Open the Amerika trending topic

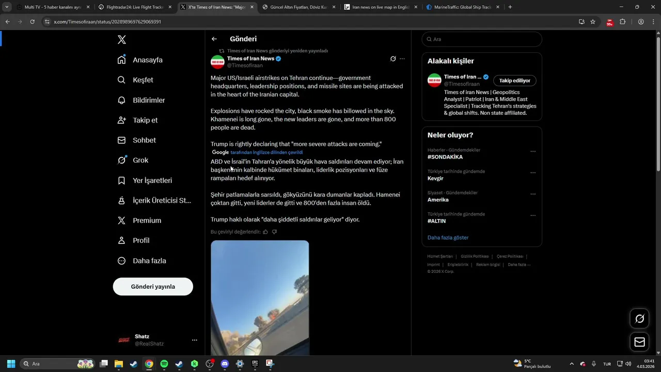pos(438,200)
